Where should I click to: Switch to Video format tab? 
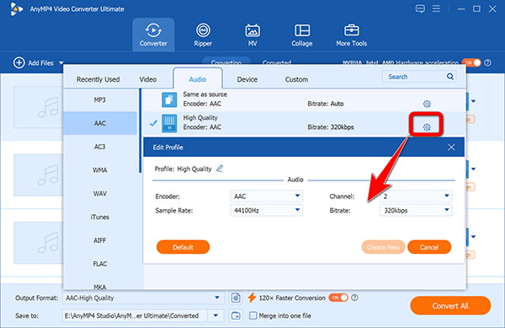point(148,79)
